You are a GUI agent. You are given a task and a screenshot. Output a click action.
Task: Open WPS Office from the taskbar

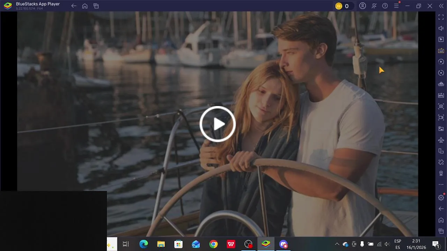pos(231,244)
